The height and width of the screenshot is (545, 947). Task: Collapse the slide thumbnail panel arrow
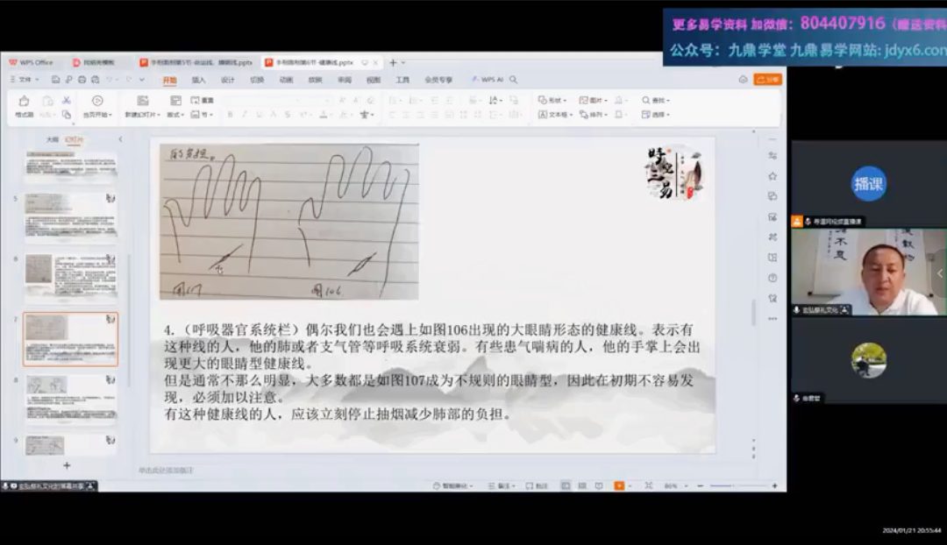click(x=120, y=139)
